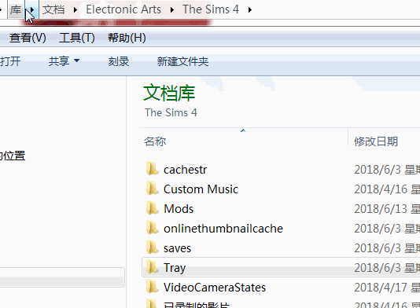
Task: Click the VideoCameraStates date 2018/4/17
Action: tap(381, 288)
